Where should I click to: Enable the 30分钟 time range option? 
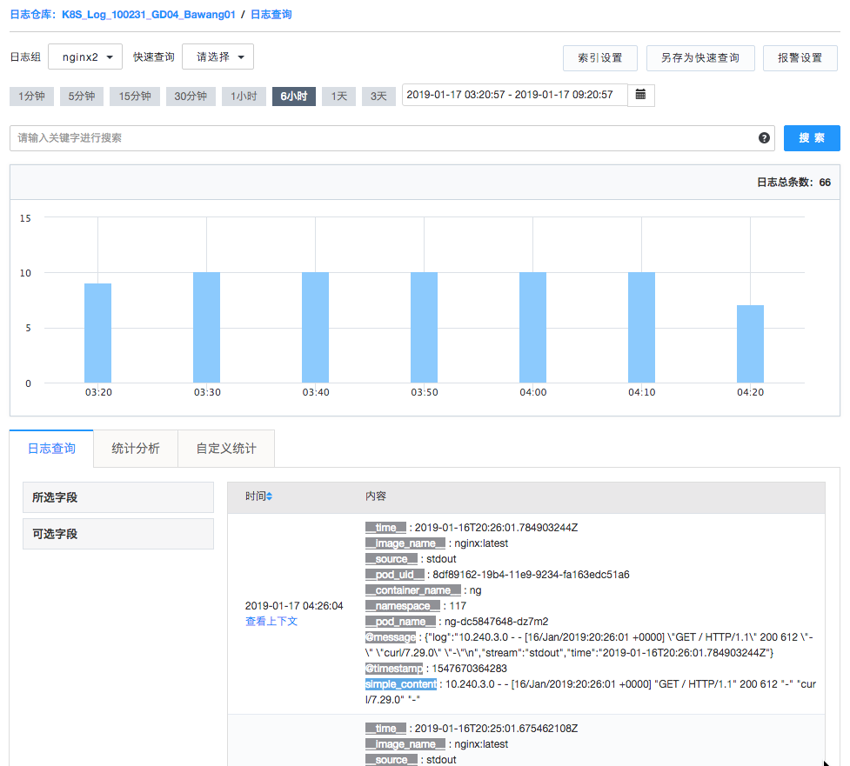pos(191,97)
